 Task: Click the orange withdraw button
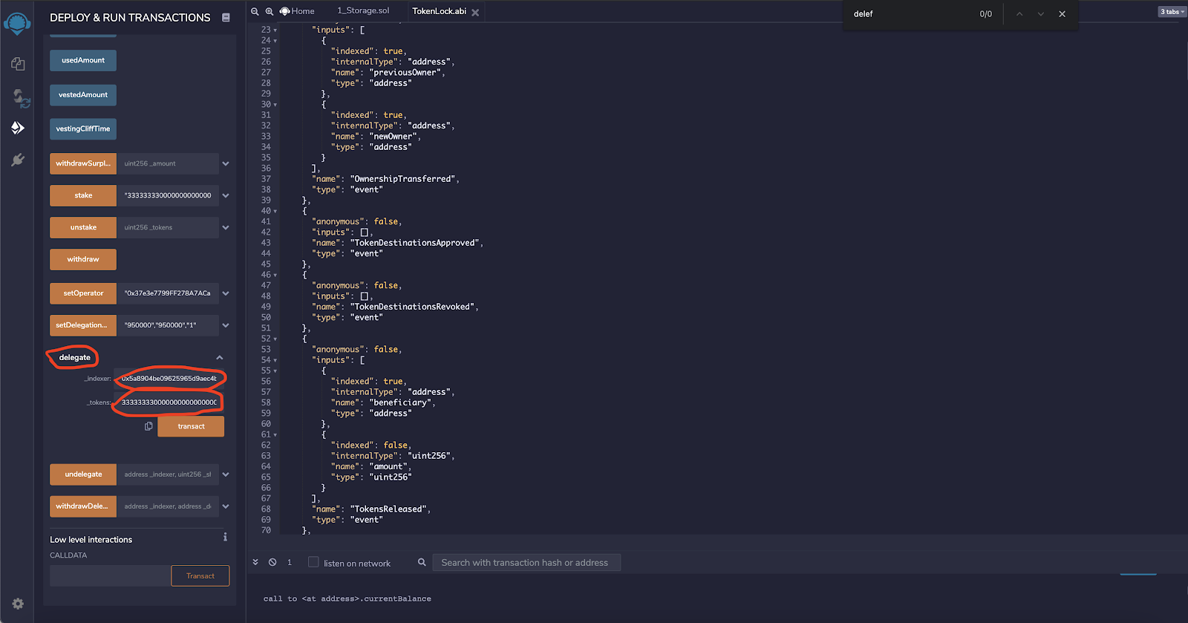(x=83, y=259)
